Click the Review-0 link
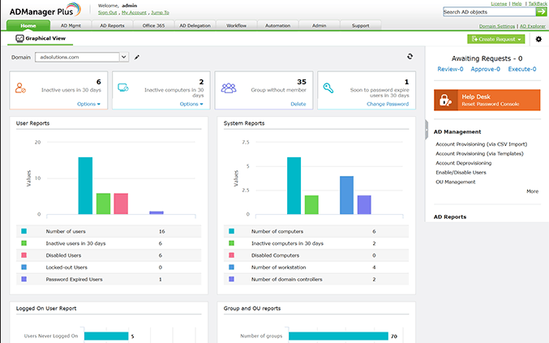Image resolution: width=549 pixels, height=343 pixels. [x=450, y=69]
